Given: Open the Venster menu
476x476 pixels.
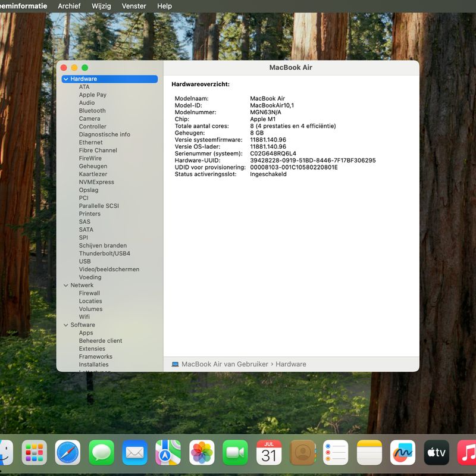Looking at the screenshot, I should point(134,6).
